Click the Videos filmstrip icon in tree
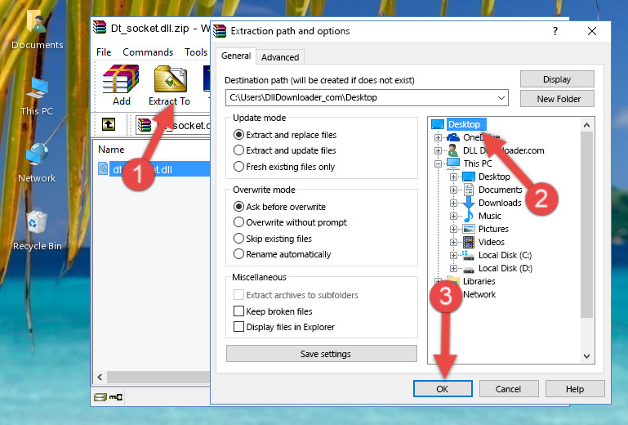628x425 pixels. pos(469,242)
